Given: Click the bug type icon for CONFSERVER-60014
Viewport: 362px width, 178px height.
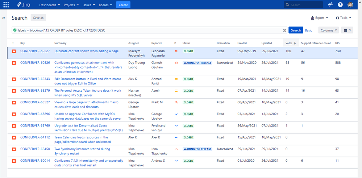Looking at the screenshot, I should (14, 161).
